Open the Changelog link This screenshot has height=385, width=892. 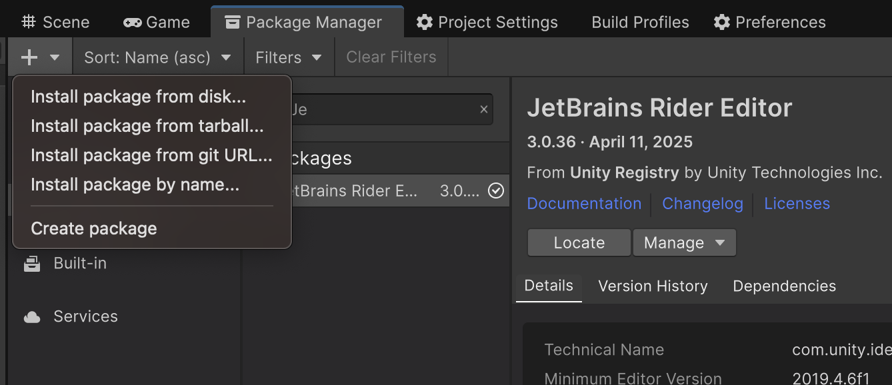coord(702,204)
